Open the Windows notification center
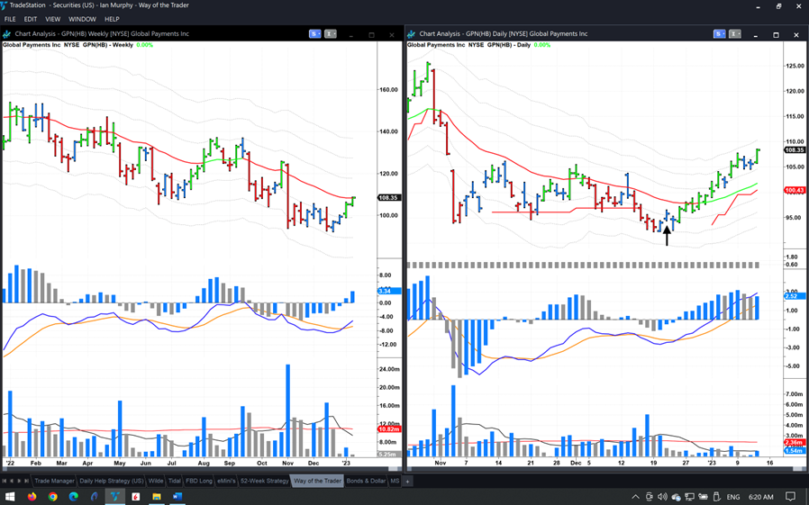809x505 pixels. point(791,497)
